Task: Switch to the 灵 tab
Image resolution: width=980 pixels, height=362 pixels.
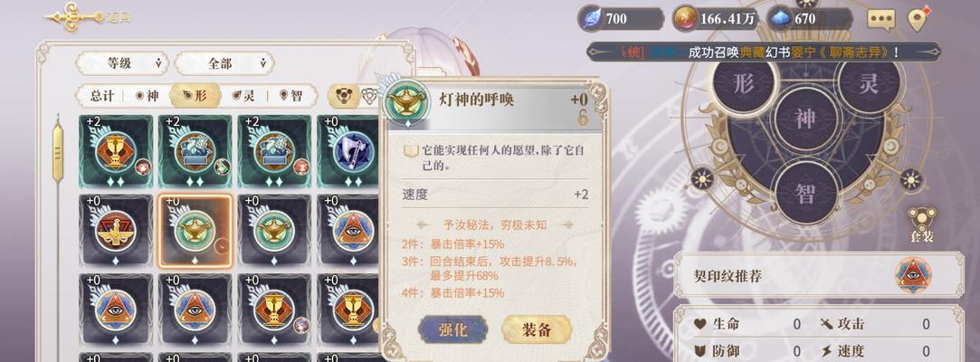Action: coord(243,96)
